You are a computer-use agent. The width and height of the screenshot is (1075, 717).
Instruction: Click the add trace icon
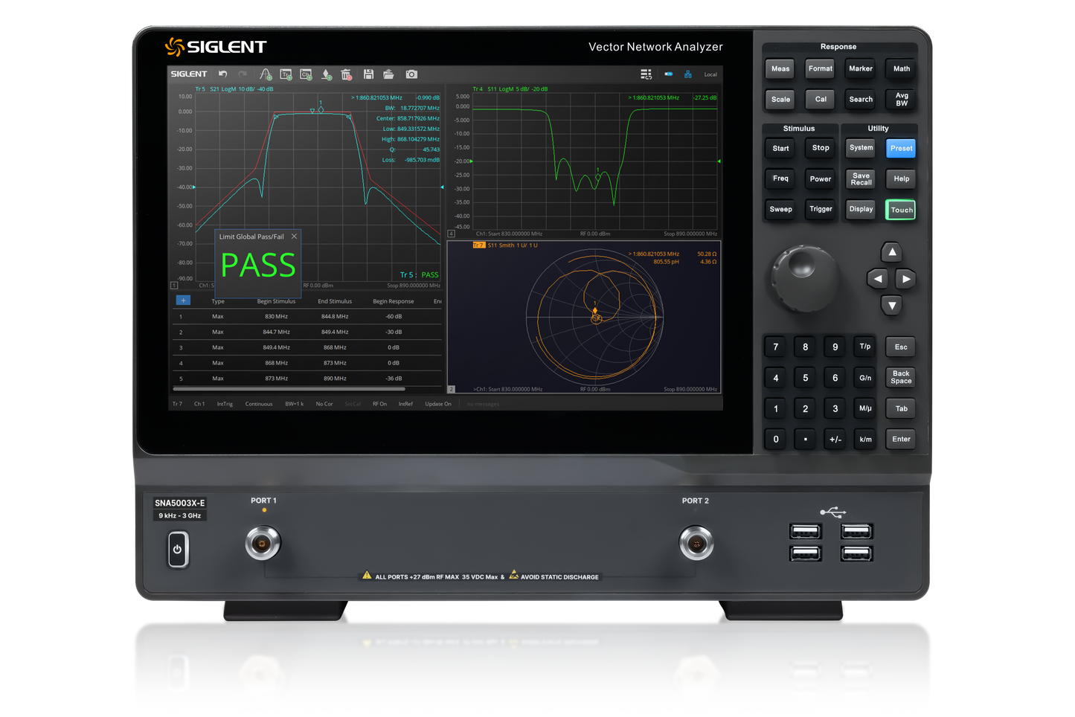(286, 74)
